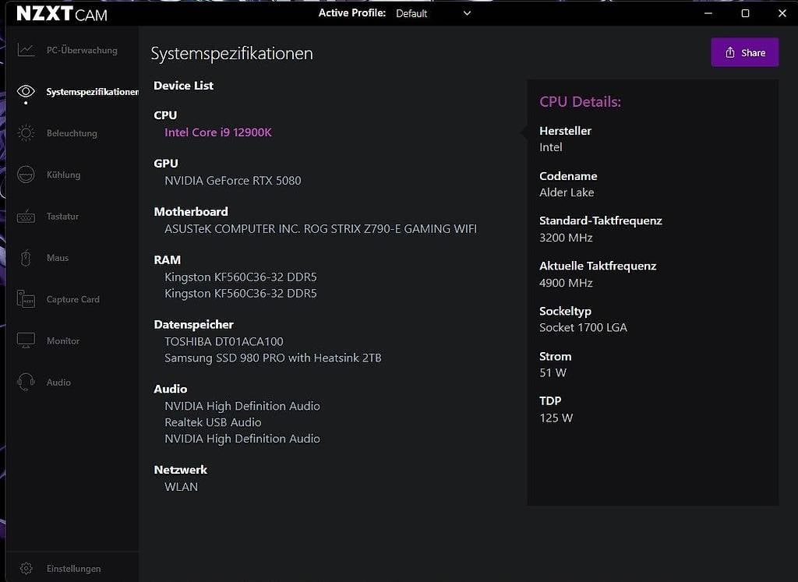Select the first Kingston KF560C36-32 DDR5 entry

point(240,277)
